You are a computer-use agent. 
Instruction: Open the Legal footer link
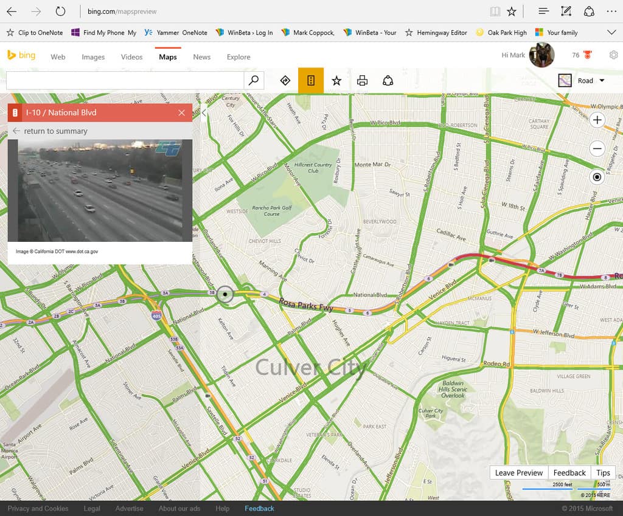[92, 509]
